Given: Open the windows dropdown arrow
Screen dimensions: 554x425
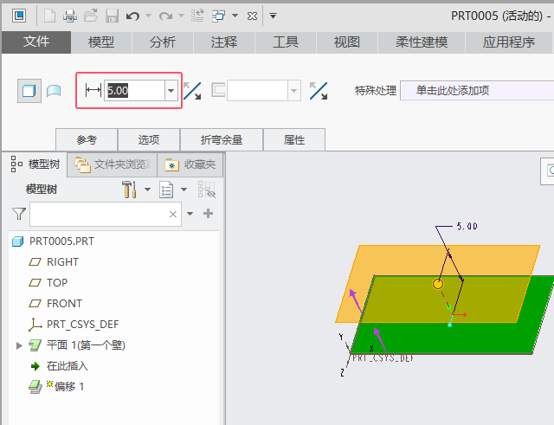Looking at the screenshot, I should point(235,16).
